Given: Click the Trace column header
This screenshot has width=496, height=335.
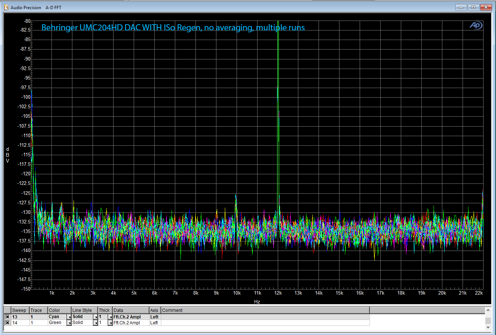Looking at the screenshot, I should click(39, 310).
